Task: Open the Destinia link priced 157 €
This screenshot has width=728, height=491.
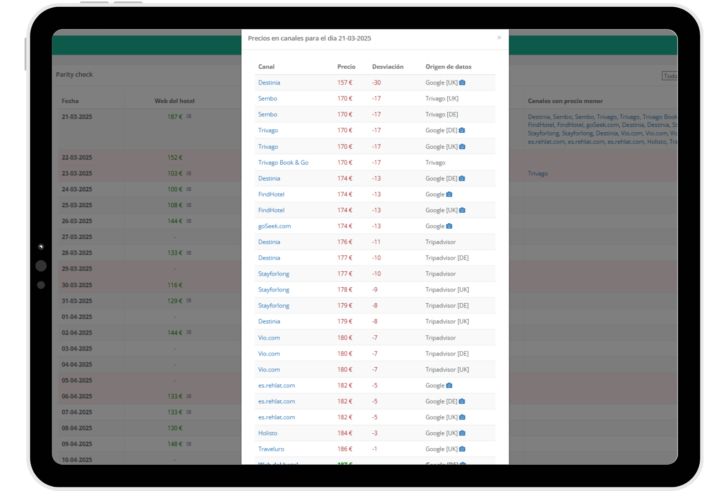Action: pos(269,83)
